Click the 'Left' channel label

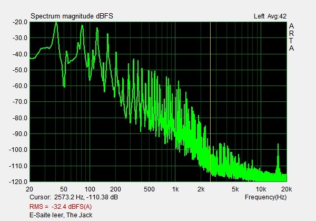(x=259, y=16)
